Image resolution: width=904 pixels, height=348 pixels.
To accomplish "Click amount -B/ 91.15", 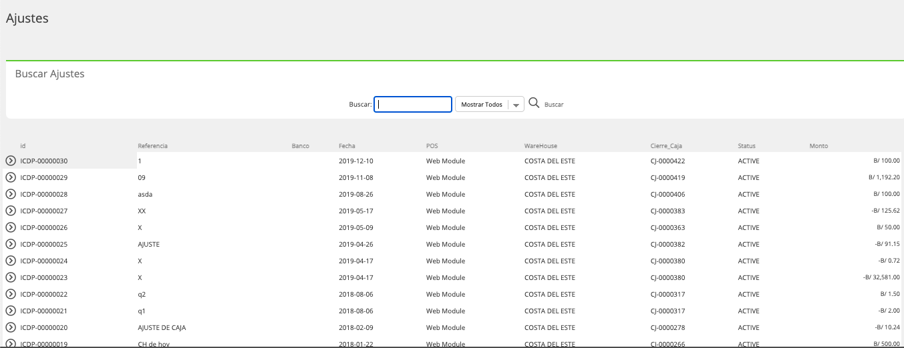I will 887,244.
